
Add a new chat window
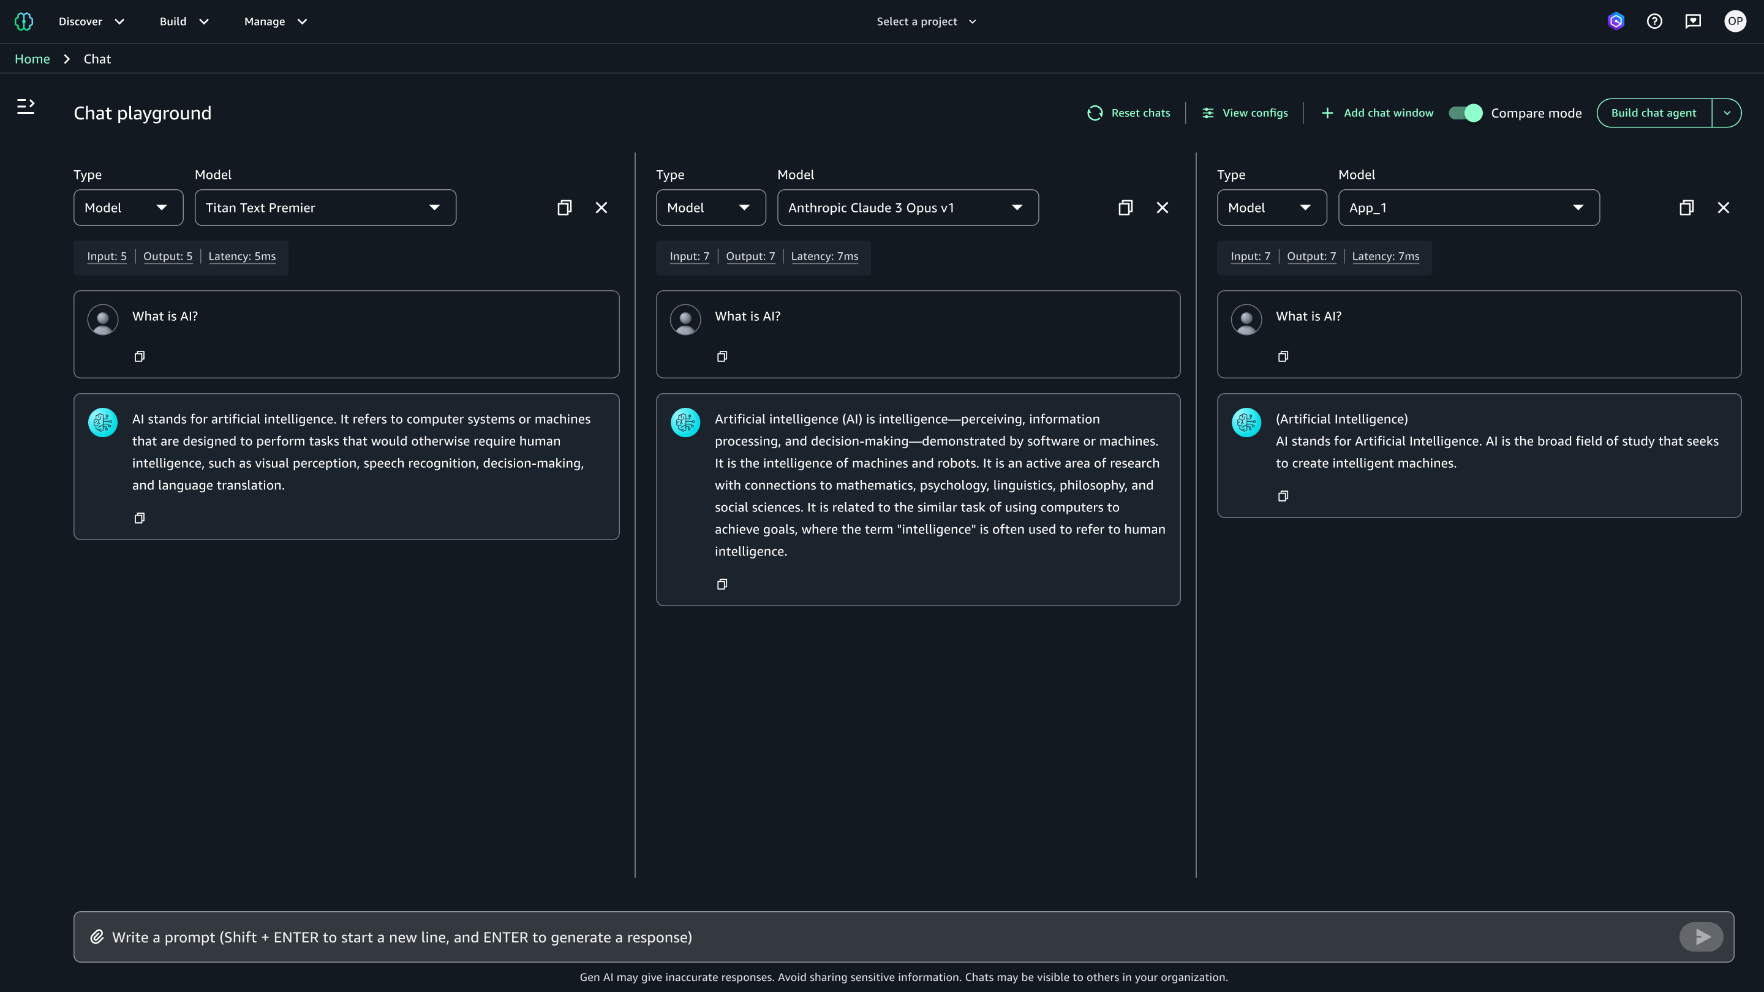[1376, 113]
